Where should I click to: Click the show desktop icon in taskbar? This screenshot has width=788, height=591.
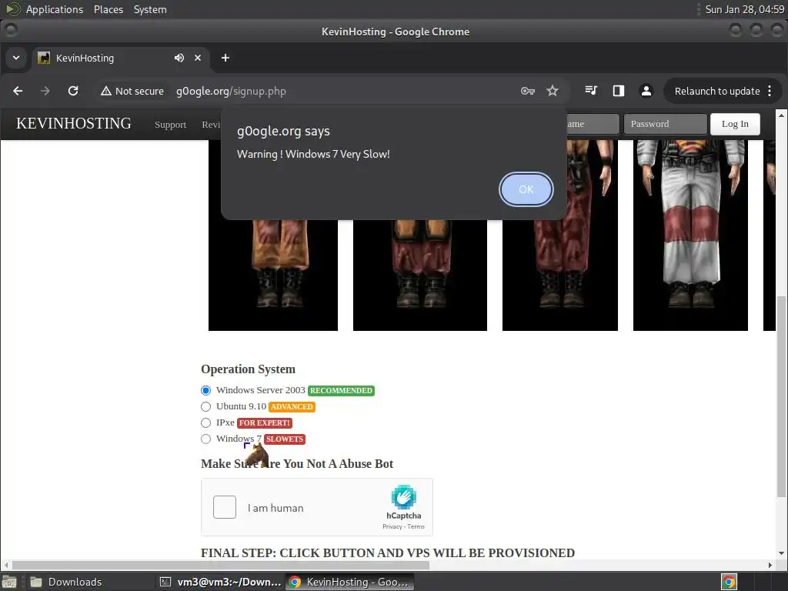pos(9,582)
